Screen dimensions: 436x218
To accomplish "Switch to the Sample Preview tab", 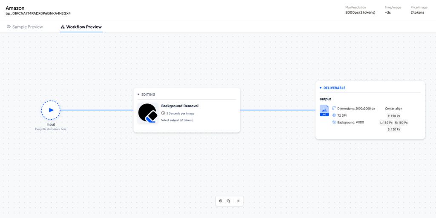I will tap(25, 27).
